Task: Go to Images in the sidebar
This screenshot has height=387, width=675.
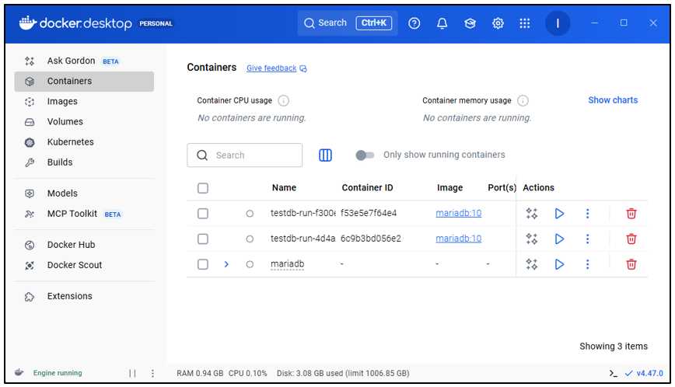Action: pos(62,102)
